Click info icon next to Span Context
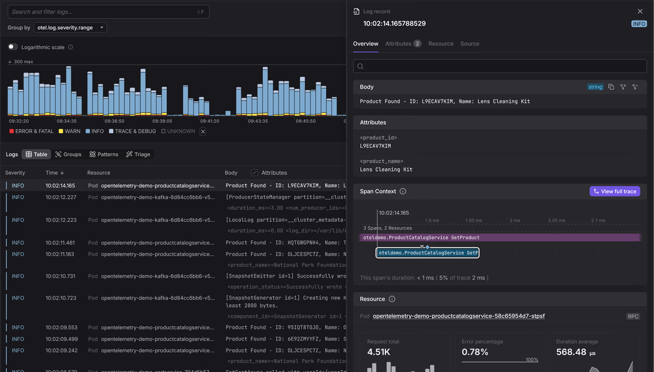This screenshot has width=654, height=372. [x=403, y=191]
